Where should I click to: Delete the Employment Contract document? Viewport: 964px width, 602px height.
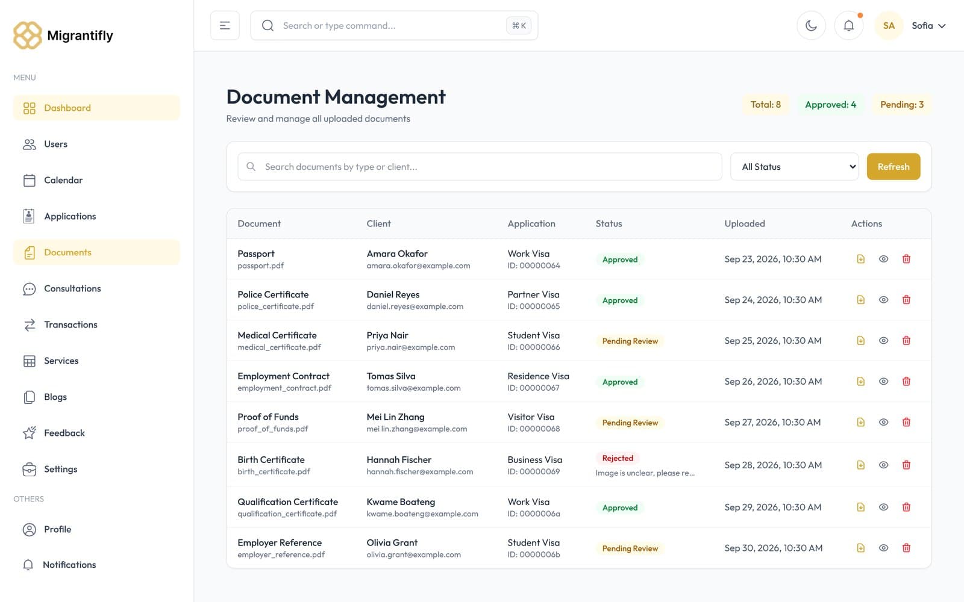click(x=906, y=381)
